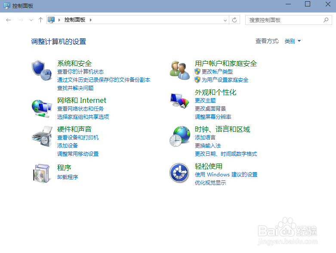Image resolution: width=336 pixels, height=253 pixels.
Task: Open 更改帐户类型 link
Action: coord(217,71)
